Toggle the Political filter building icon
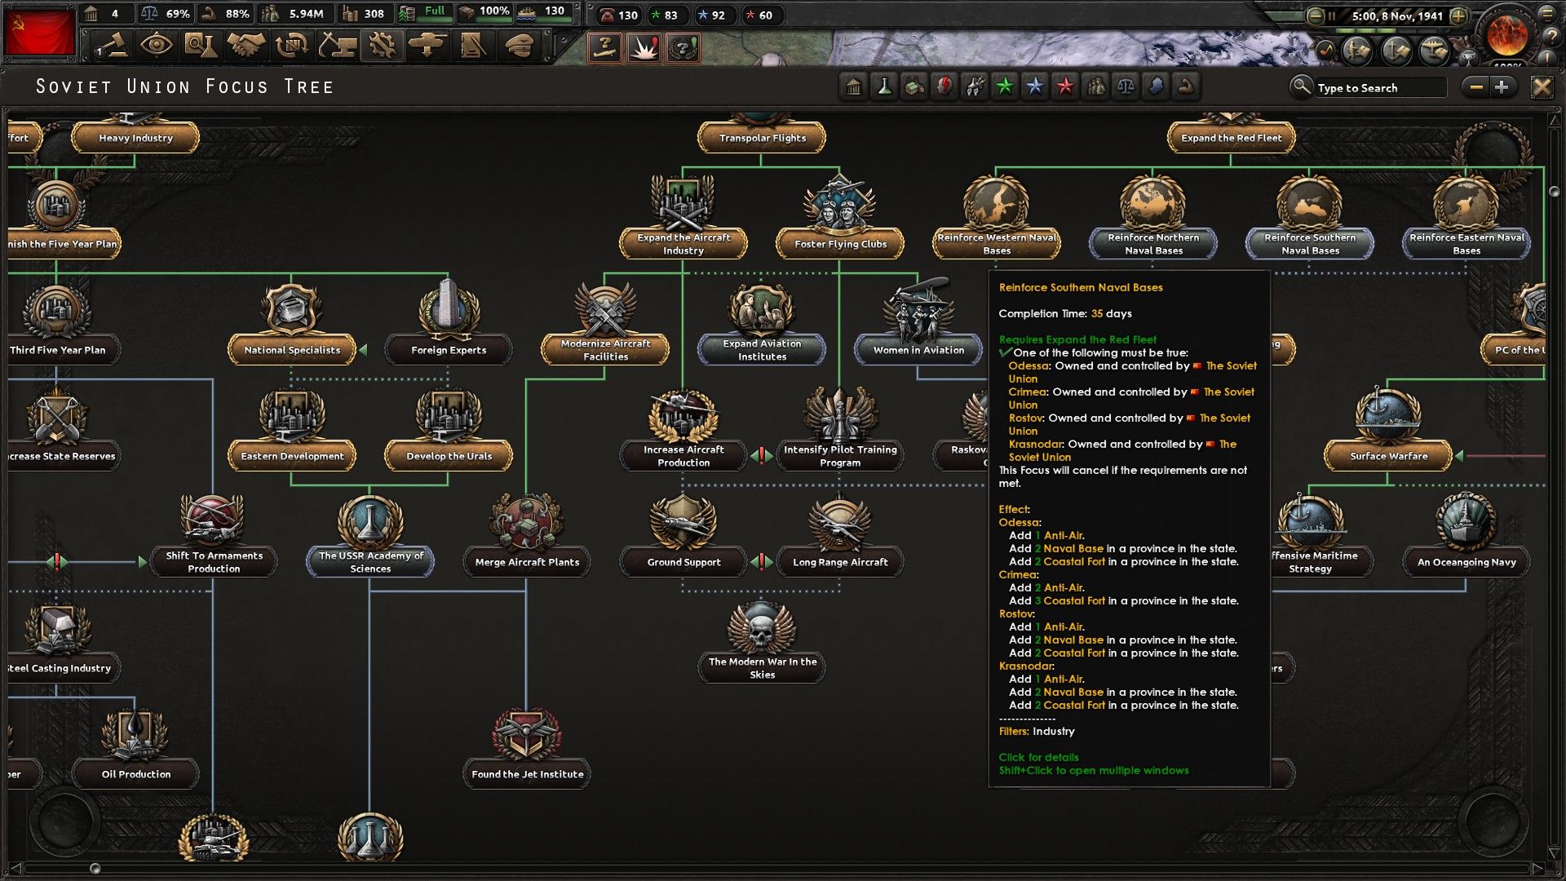 [853, 86]
